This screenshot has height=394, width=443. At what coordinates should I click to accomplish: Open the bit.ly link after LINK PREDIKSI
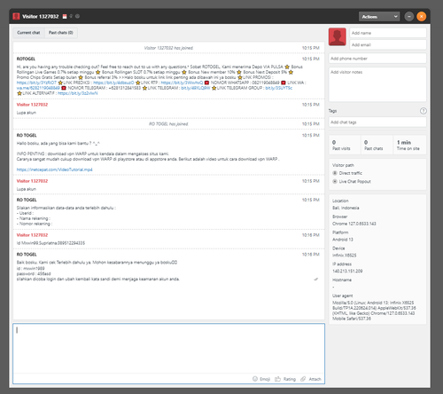(113, 83)
